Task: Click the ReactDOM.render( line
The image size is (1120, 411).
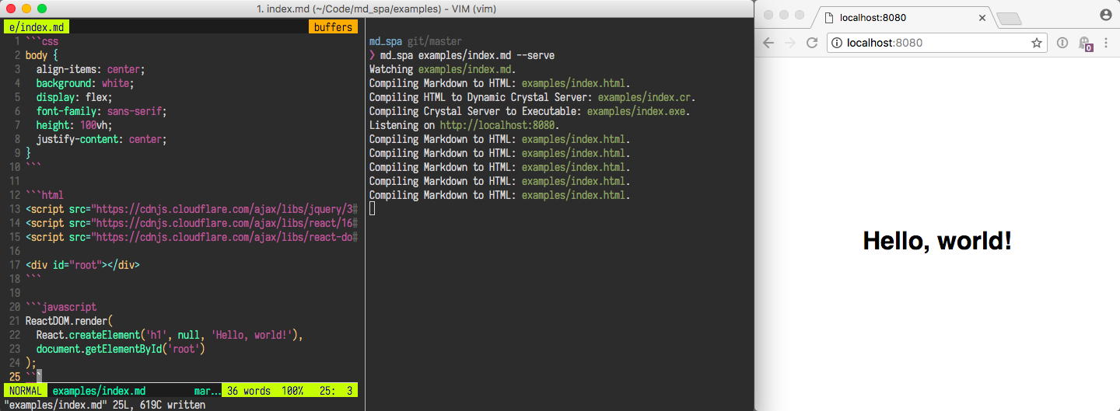Action: pos(69,321)
